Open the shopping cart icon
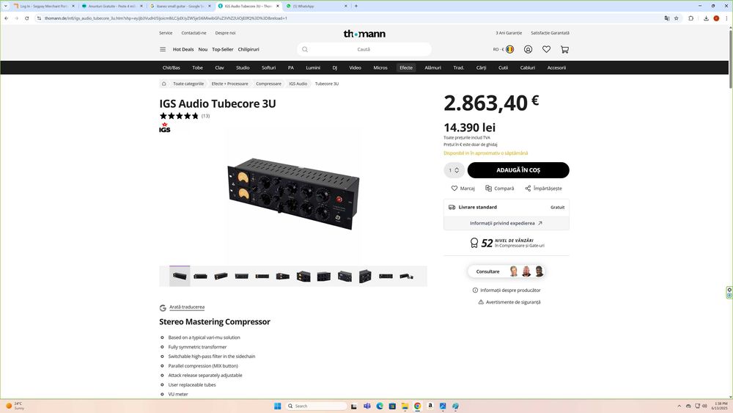 564,49
